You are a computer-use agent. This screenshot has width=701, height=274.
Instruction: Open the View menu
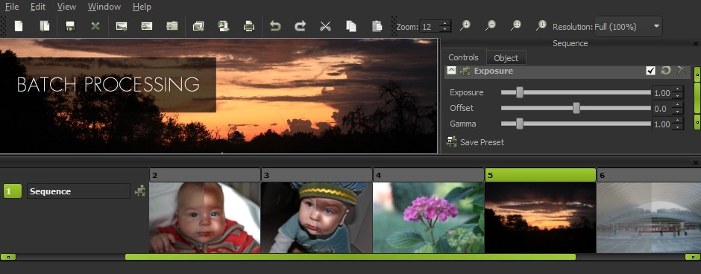pyautogui.click(x=66, y=7)
